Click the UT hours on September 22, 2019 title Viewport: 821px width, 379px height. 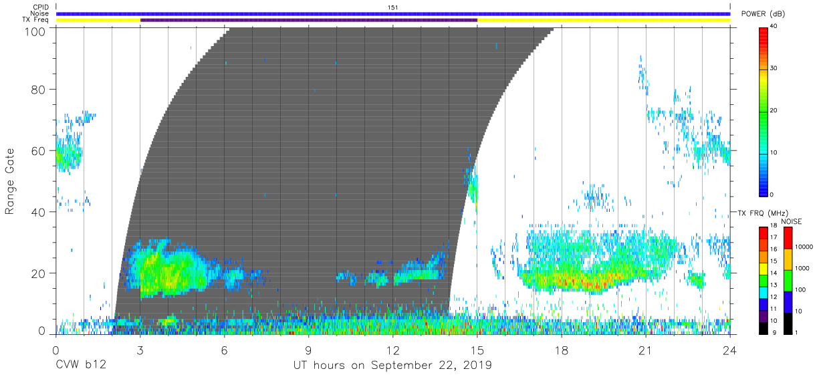coord(392,366)
